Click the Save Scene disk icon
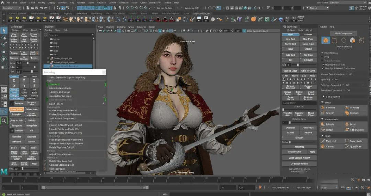371x196 pixels. 37,8
